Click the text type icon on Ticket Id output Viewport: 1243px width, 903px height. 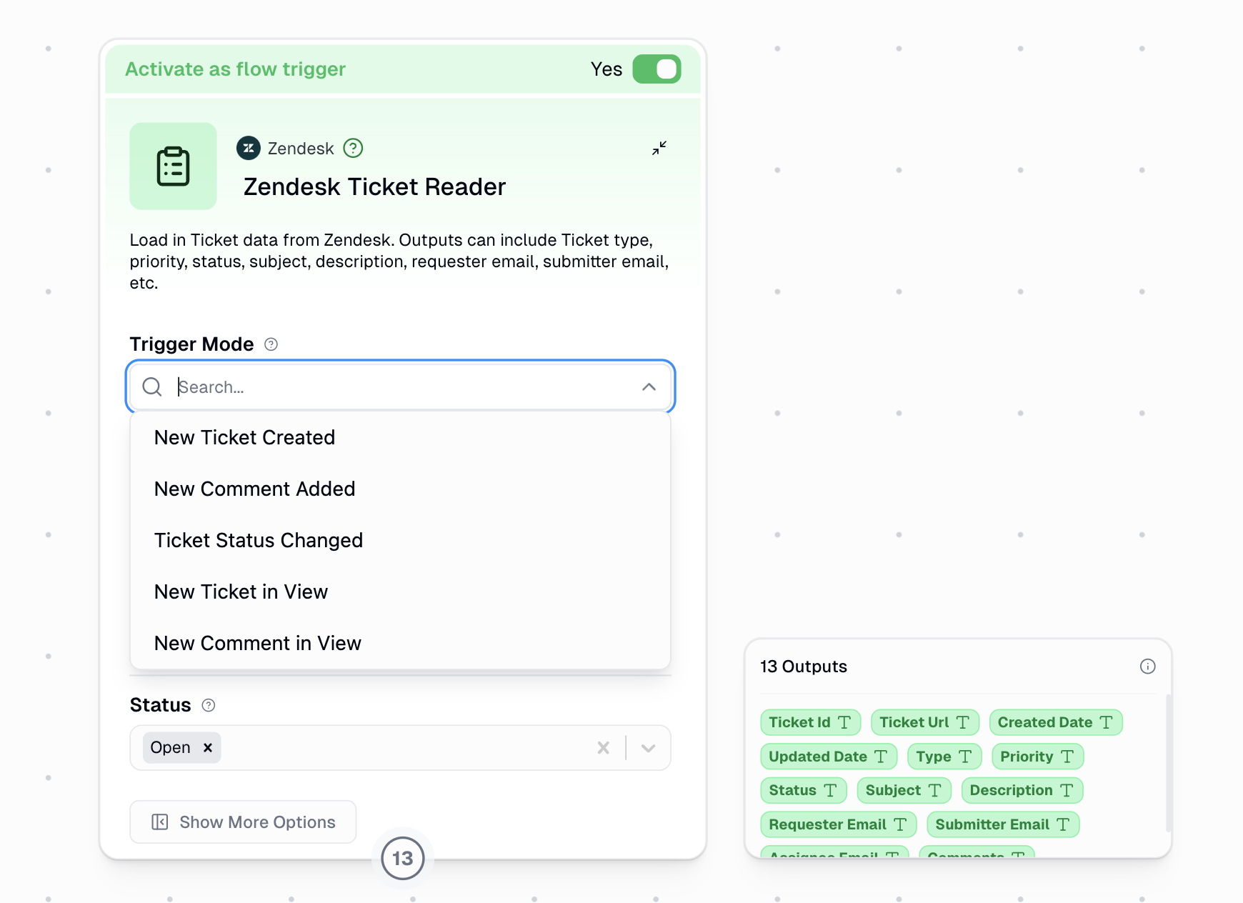click(846, 722)
